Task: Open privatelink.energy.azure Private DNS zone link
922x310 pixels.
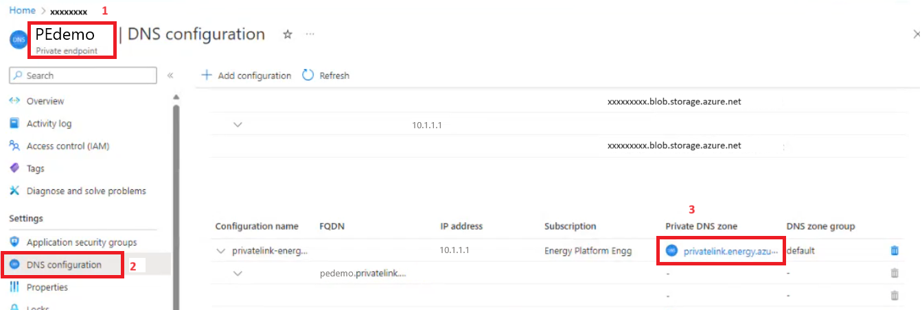Action: [730, 251]
